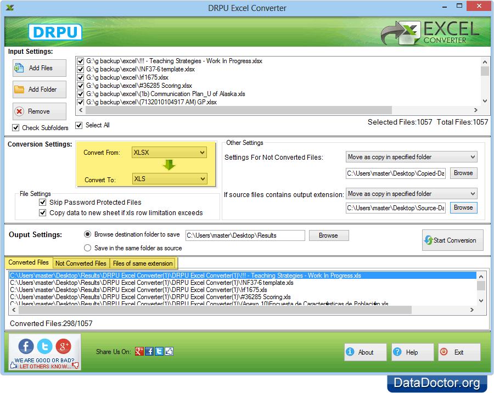Toggle the Check Subfolders checkbox
Viewport: 494px width, 393px height.
point(15,128)
